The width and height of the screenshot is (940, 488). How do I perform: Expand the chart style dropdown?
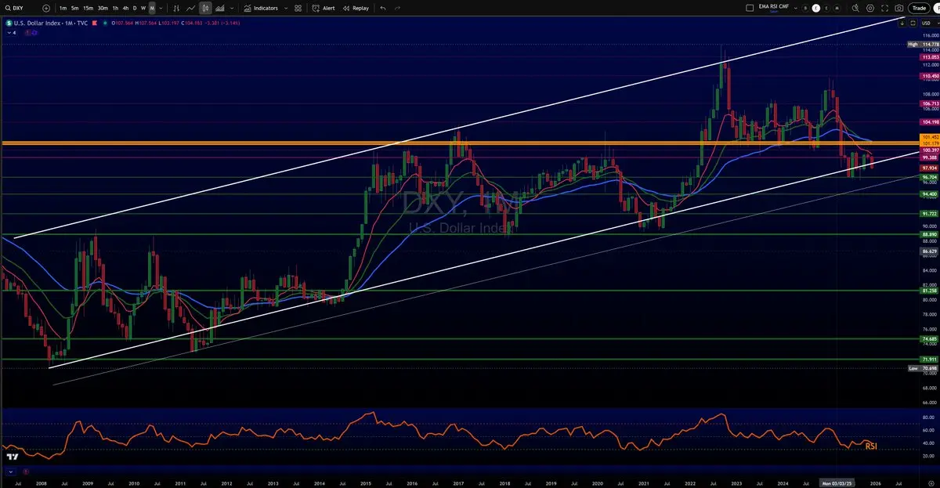(x=232, y=8)
